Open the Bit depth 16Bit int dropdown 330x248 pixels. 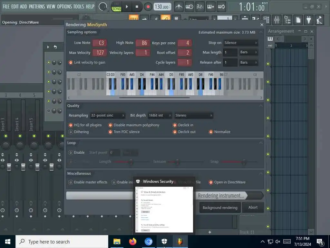[x=160, y=115]
